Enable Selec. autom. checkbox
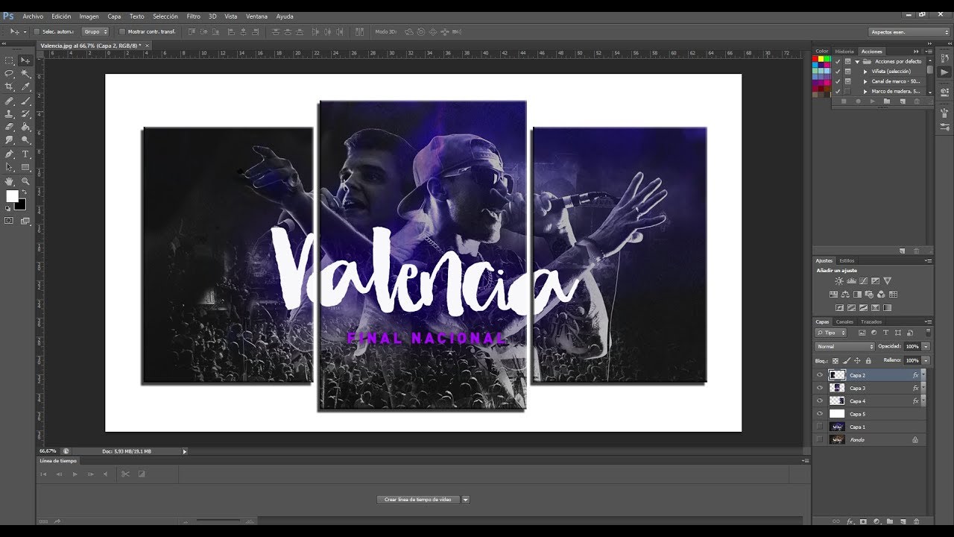This screenshot has height=537, width=954. point(37,31)
